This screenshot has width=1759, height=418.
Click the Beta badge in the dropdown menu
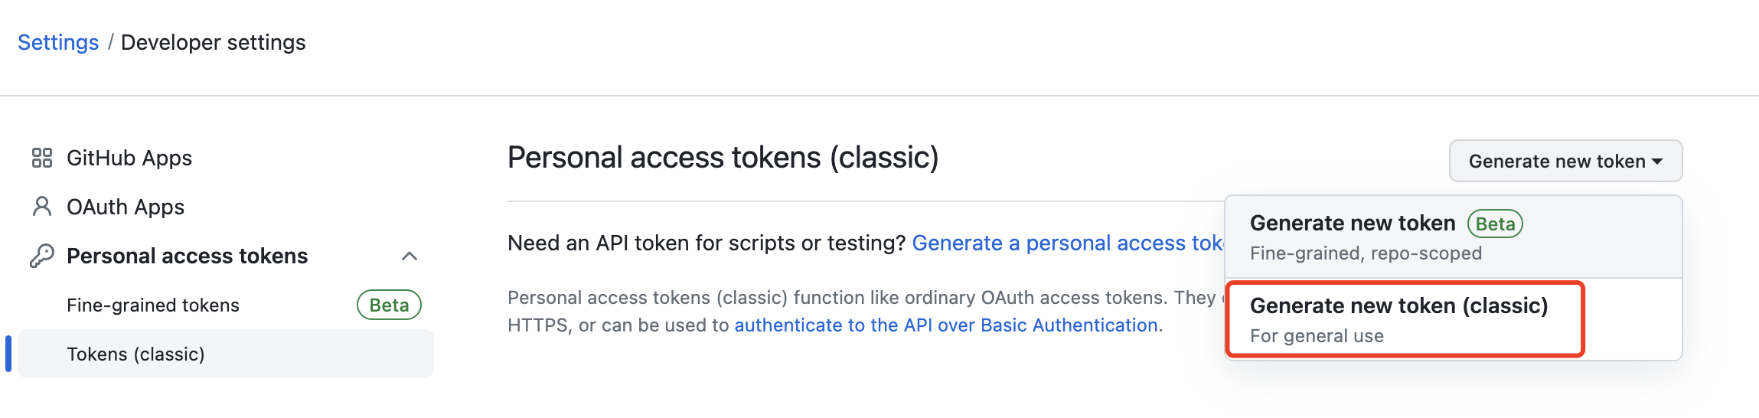pos(1495,224)
